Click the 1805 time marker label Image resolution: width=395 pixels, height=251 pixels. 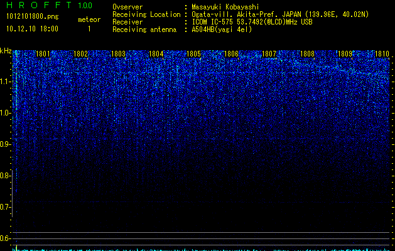pyautogui.click(x=193, y=54)
